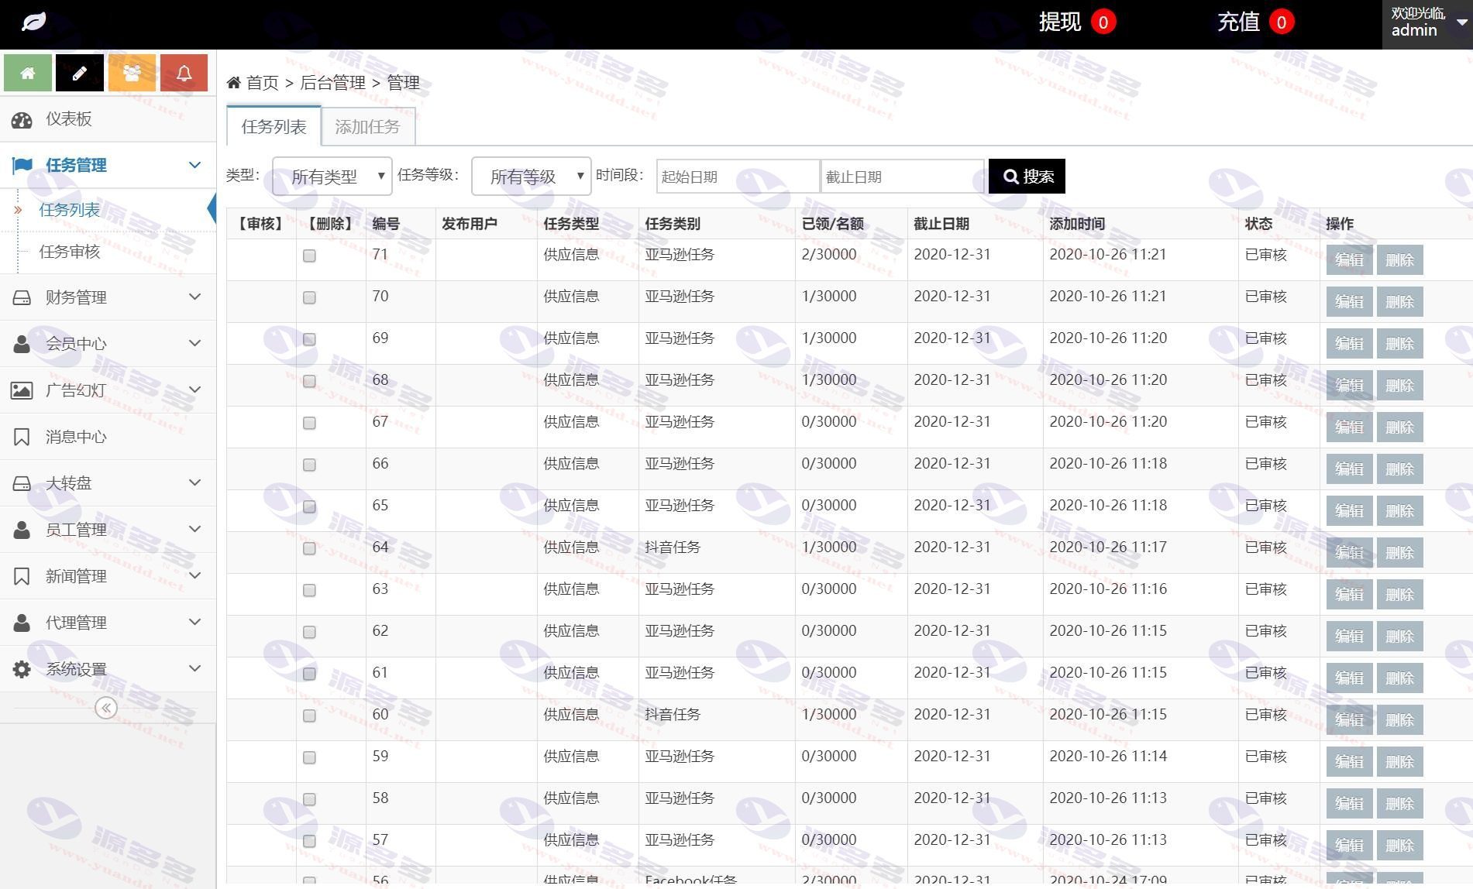Tick the checkbox for task 59
Viewport: 1473px width, 889px height.
pyautogui.click(x=309, y=757)
